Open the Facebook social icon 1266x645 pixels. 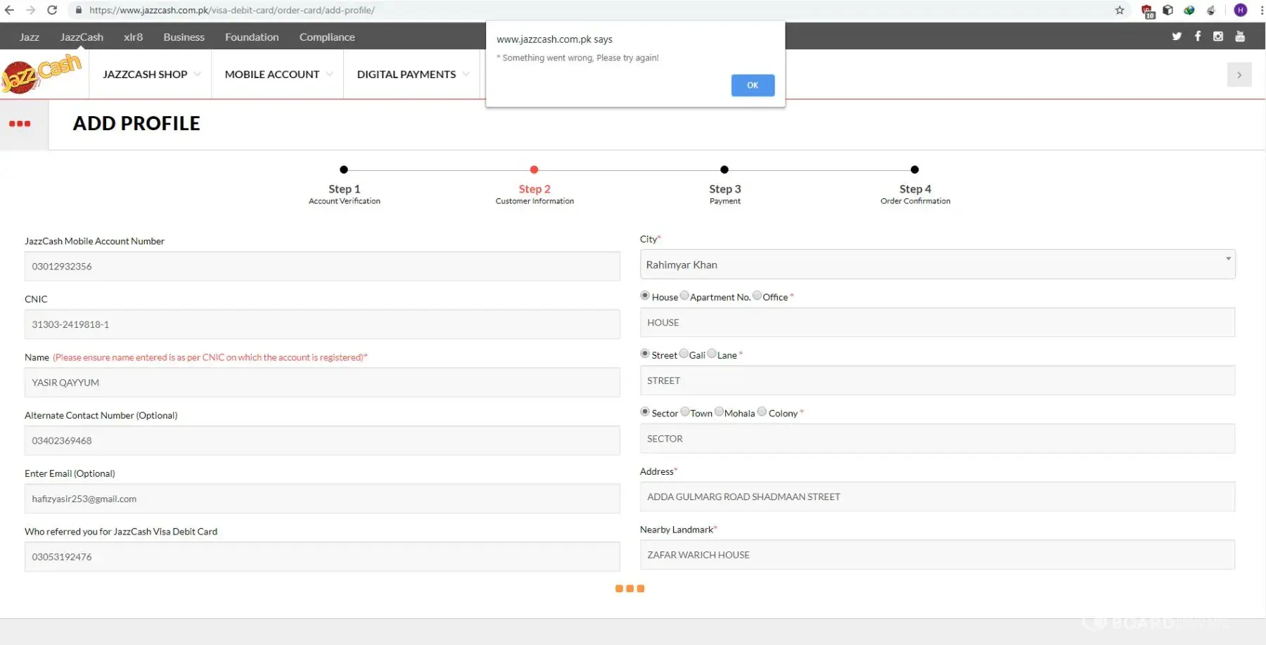point(1198,37)
